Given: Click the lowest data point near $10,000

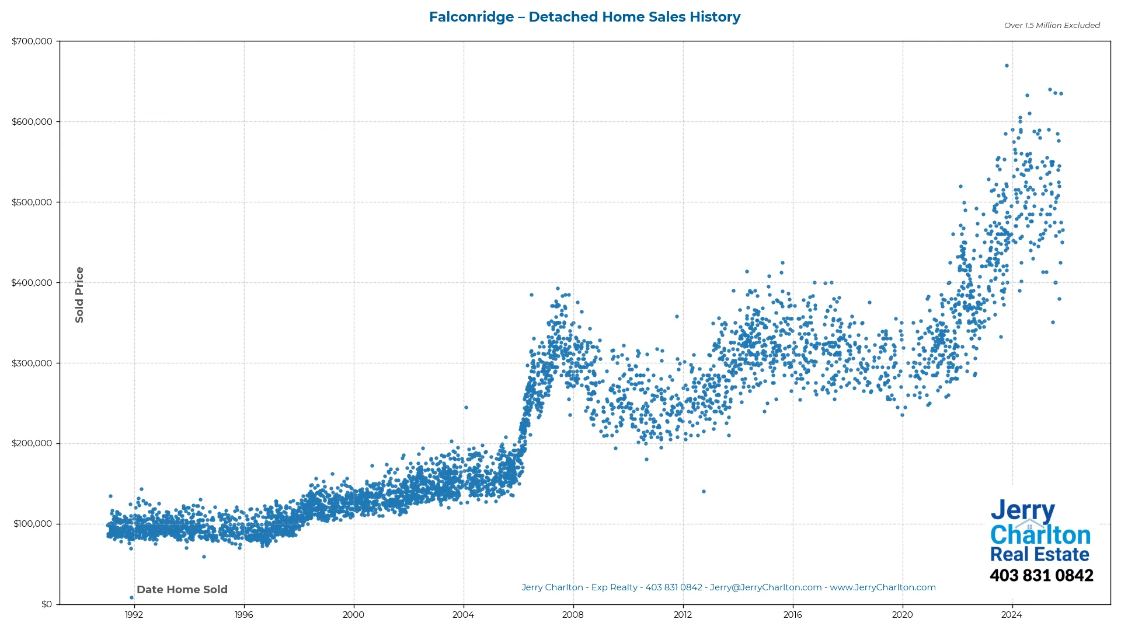Looking at the screenshot, I should point(131,597).
